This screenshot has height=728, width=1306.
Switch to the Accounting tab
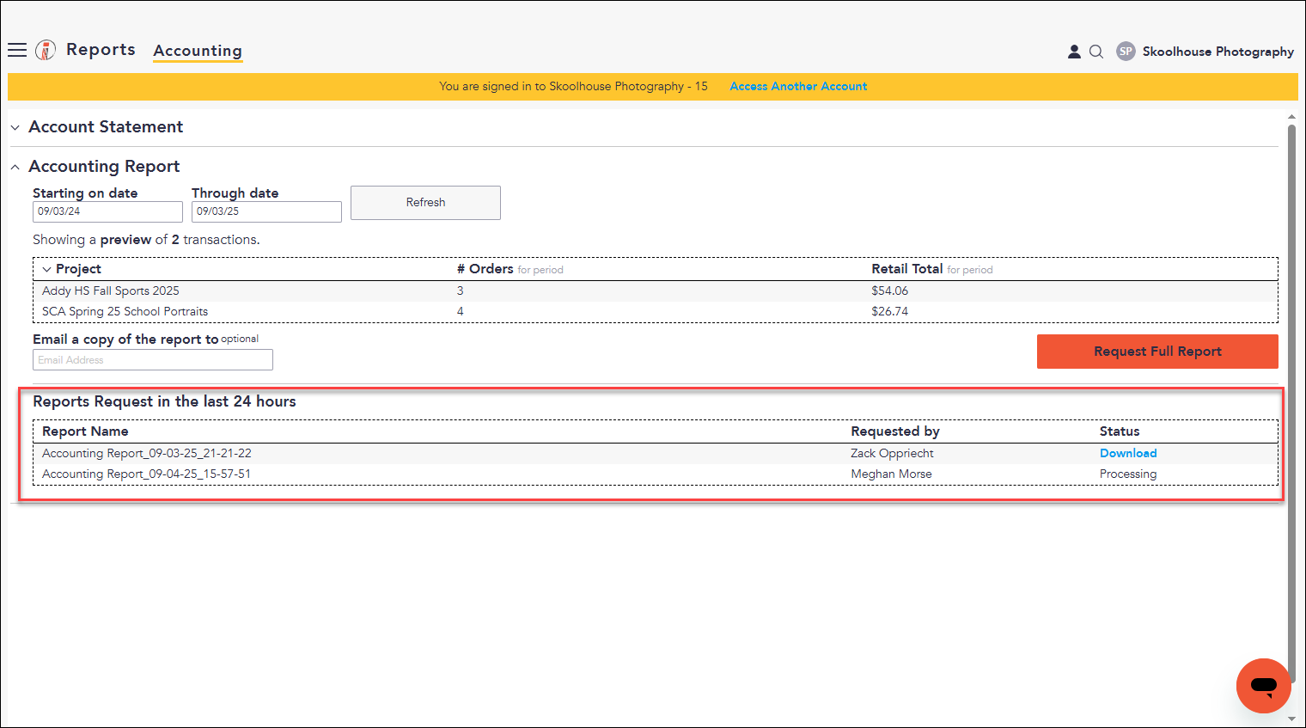[x=198, y=51]
